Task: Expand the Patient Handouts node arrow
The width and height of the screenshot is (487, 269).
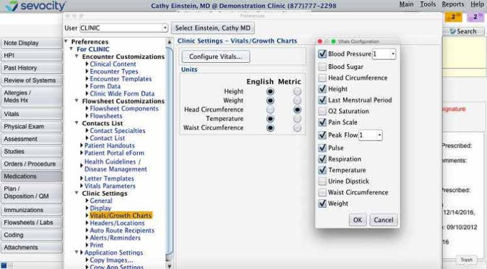Action: coord(82,146)
